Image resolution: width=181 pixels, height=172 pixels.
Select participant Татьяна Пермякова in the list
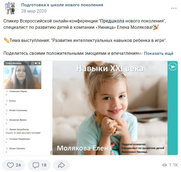coord(20,139)
